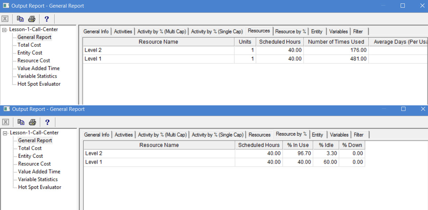This screenshot has width=428, height=210.
Task: Open Activity by % (Single Cap) tab, bottom window
Action: pos(218,135)
